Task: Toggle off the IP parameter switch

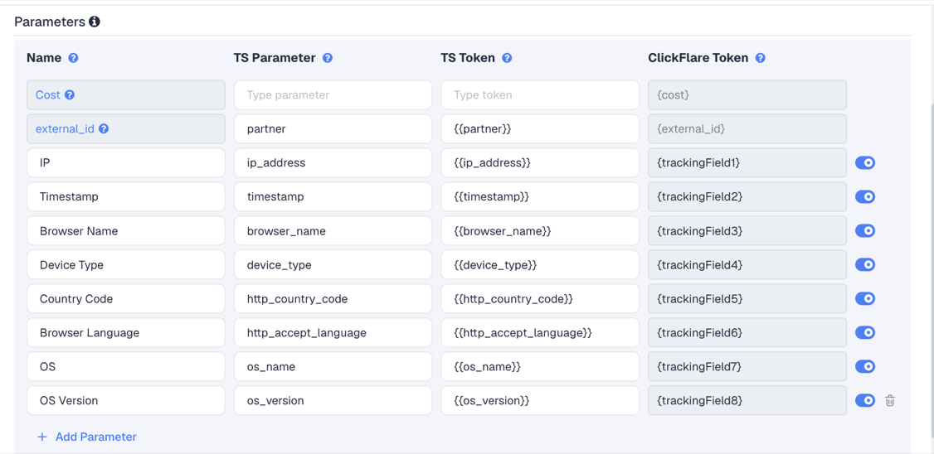Action: [x=865, y=162]
